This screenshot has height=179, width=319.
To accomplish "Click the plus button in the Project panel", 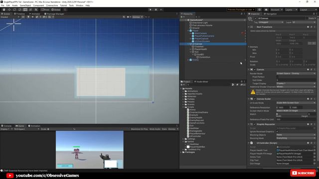I will pyautogui.click(x=181, y=85).
